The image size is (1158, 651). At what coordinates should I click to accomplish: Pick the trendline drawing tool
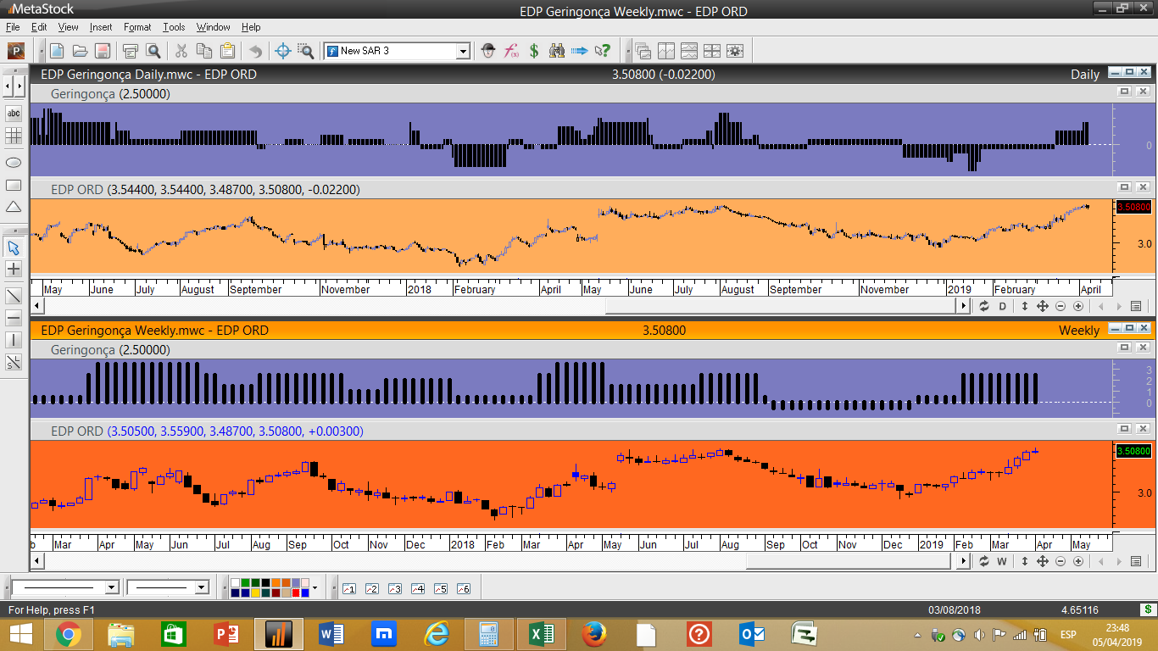pyautogui.click(x=14, y=296)
